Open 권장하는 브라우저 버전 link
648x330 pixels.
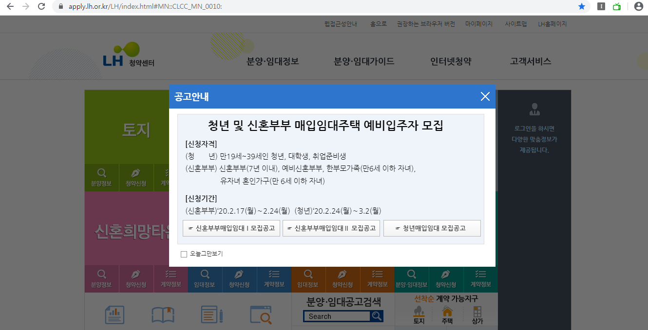click(426, 24)
